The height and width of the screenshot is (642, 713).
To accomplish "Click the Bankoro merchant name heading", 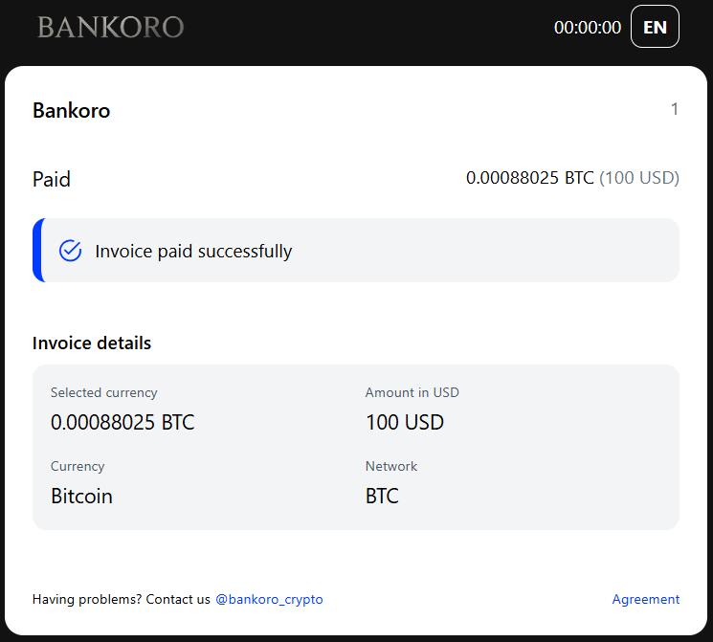I will pos(72,111).
